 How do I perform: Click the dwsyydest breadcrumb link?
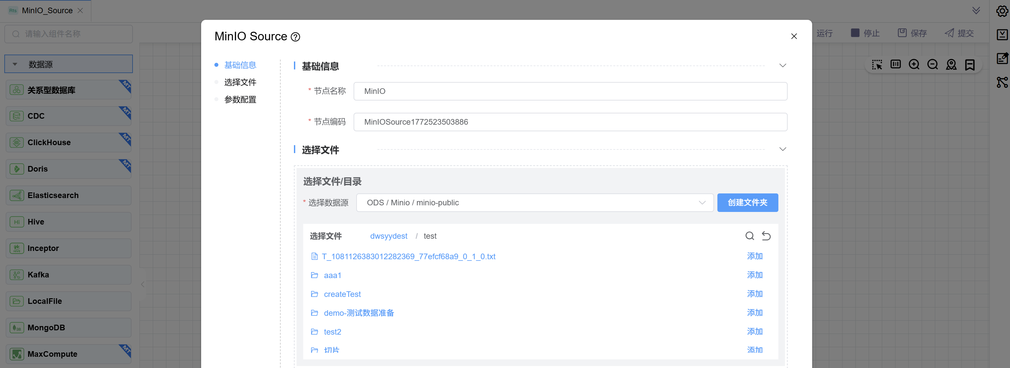(x=389, y=236)
